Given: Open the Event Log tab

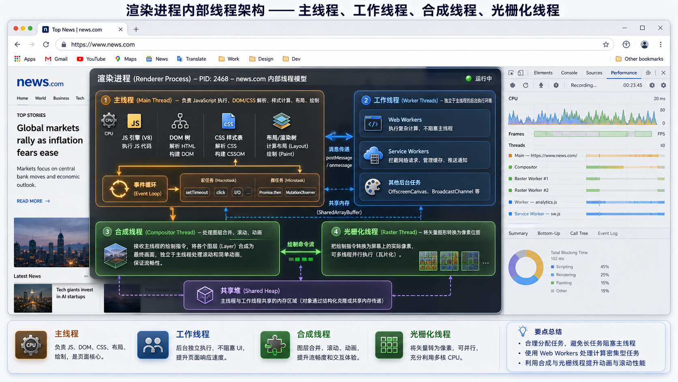Looking at the screenshot, I should click(x=607, y=233).
